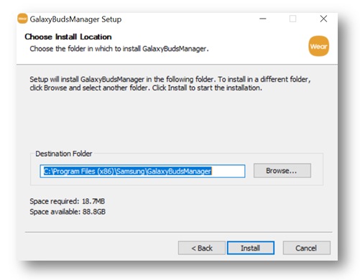Click the 'Choose Install Location' heading
Screen dimensions: 360x280
point(68,37)
